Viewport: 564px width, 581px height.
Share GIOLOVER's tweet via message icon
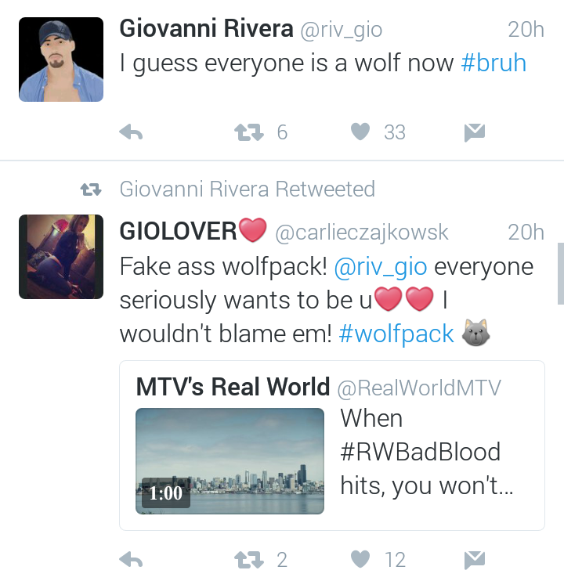(475, 560)
